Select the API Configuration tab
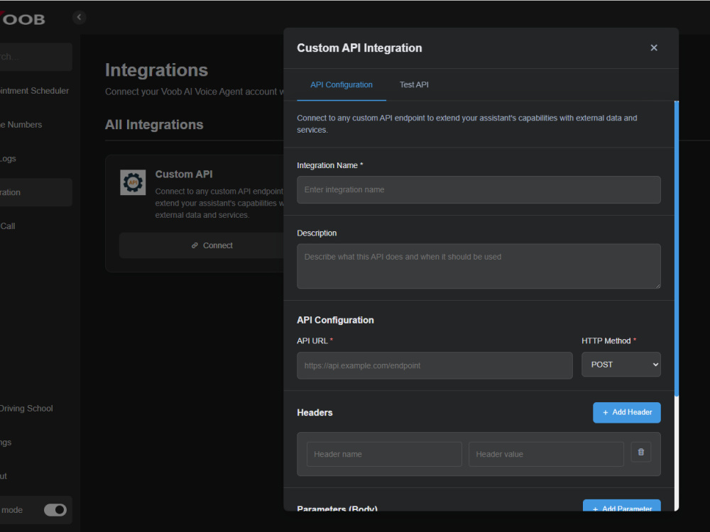The height and width of the screenshot is (532, 710). pyautogui.click(x=342, y=84)
